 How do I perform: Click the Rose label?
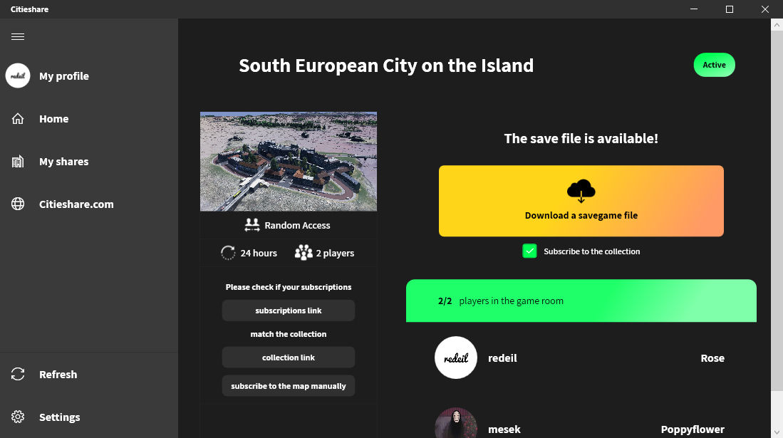(x=712, y=358)
